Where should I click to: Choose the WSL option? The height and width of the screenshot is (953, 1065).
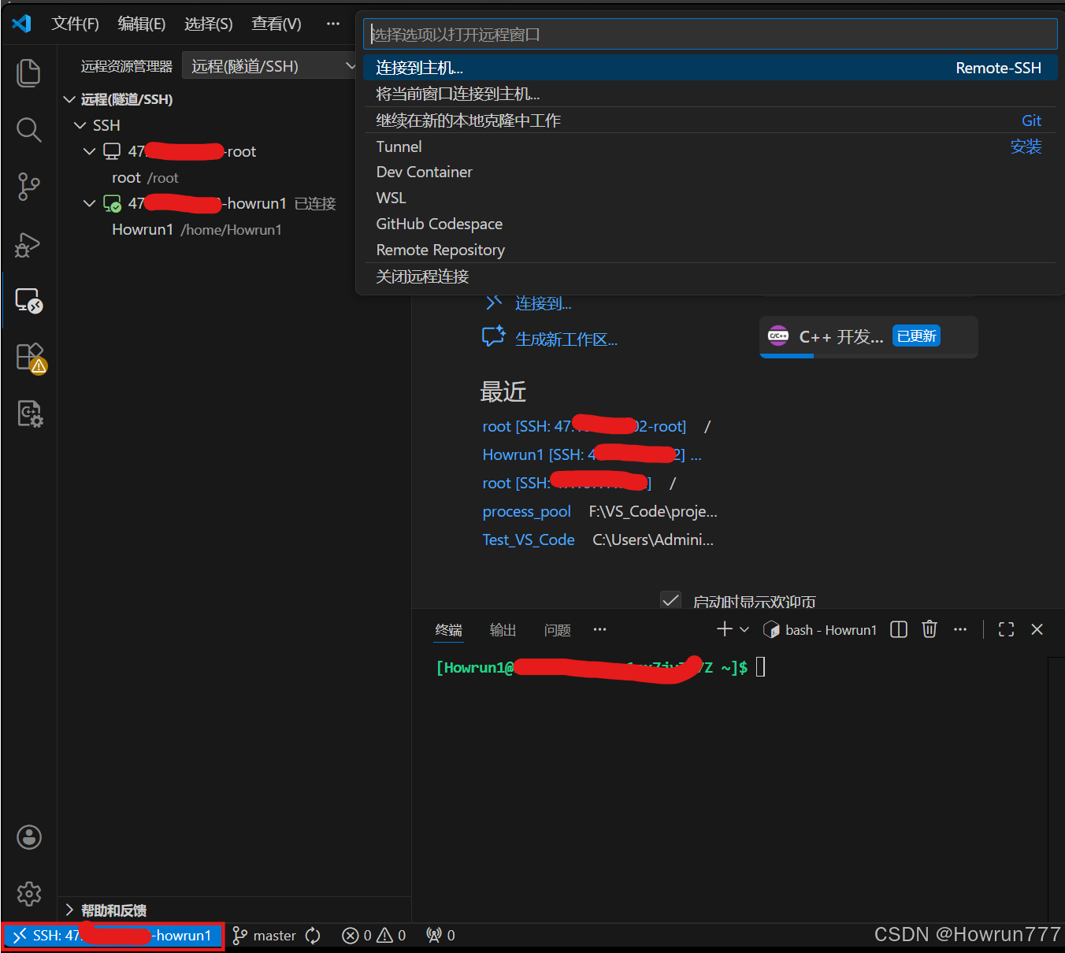pos(710,198)
